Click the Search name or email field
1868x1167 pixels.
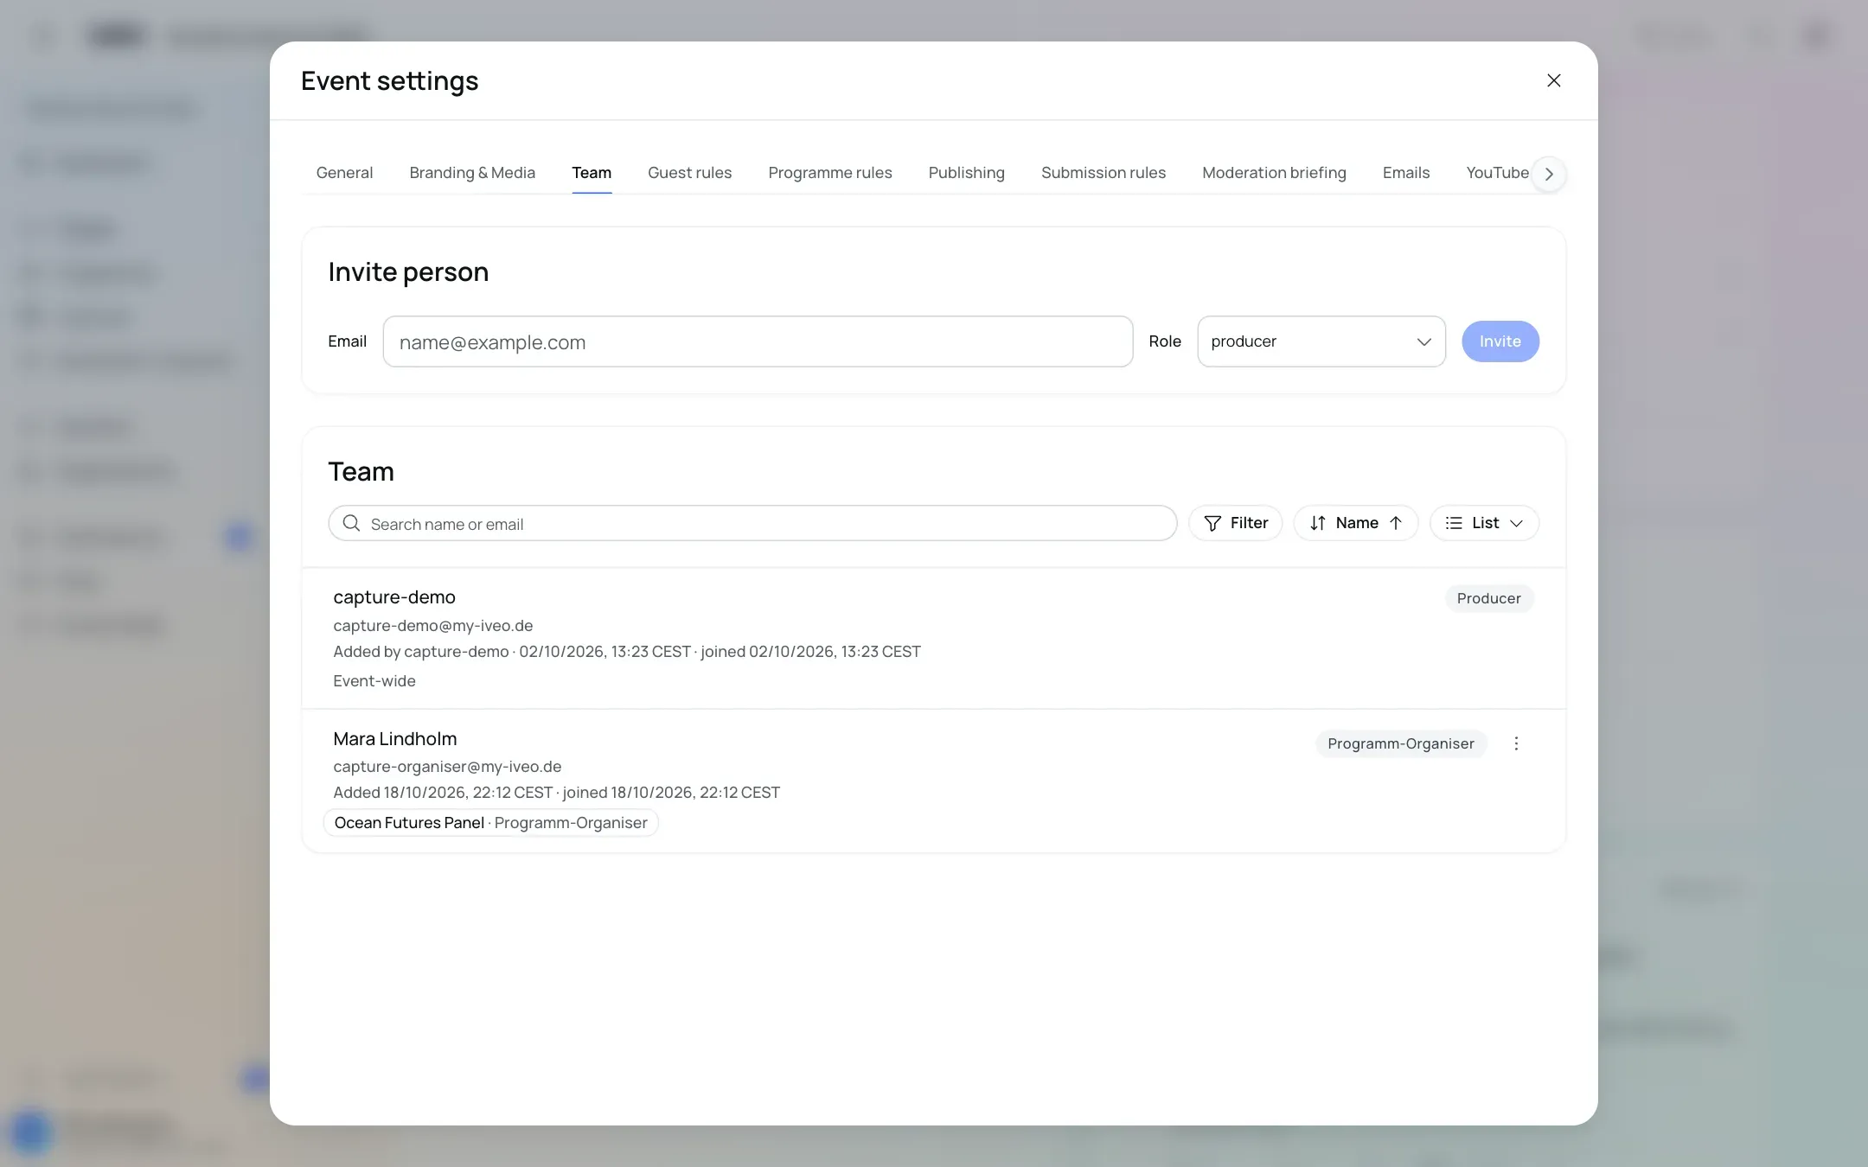[752, 523]
